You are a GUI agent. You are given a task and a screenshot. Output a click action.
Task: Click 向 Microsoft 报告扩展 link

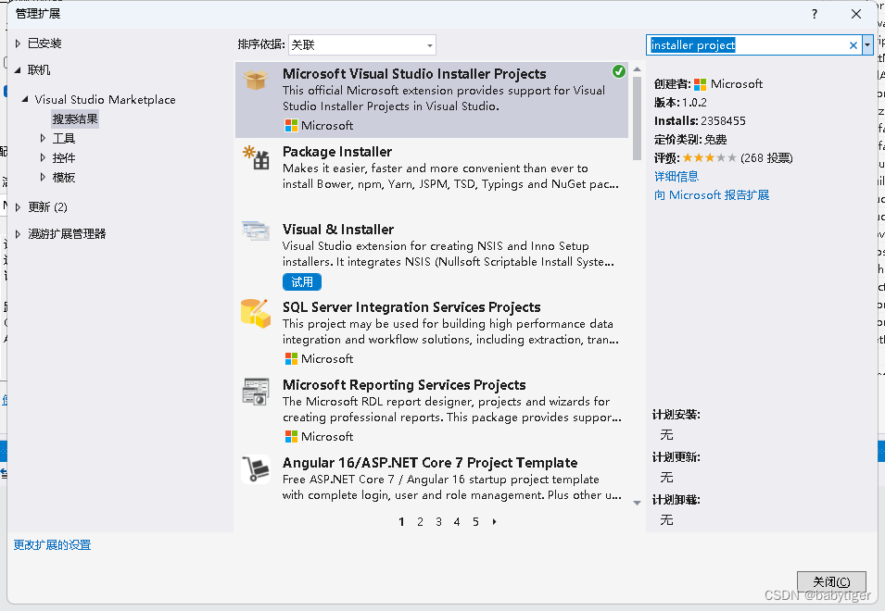point(712,195)
